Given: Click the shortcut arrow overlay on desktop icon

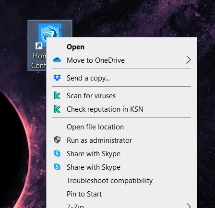Looking at the screenshot, I should point(39,46).
